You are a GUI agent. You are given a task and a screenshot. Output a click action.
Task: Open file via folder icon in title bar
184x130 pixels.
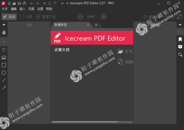click(x=14, y=3)
